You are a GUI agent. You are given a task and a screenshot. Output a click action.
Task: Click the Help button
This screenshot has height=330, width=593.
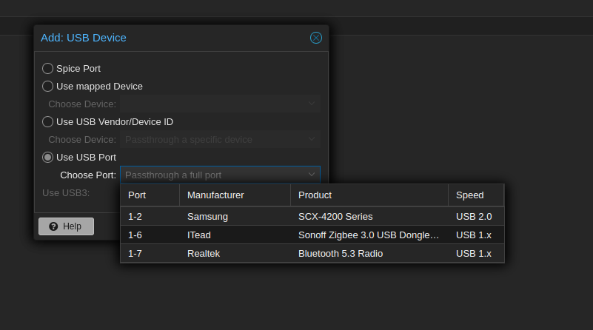tap(66, 226)
